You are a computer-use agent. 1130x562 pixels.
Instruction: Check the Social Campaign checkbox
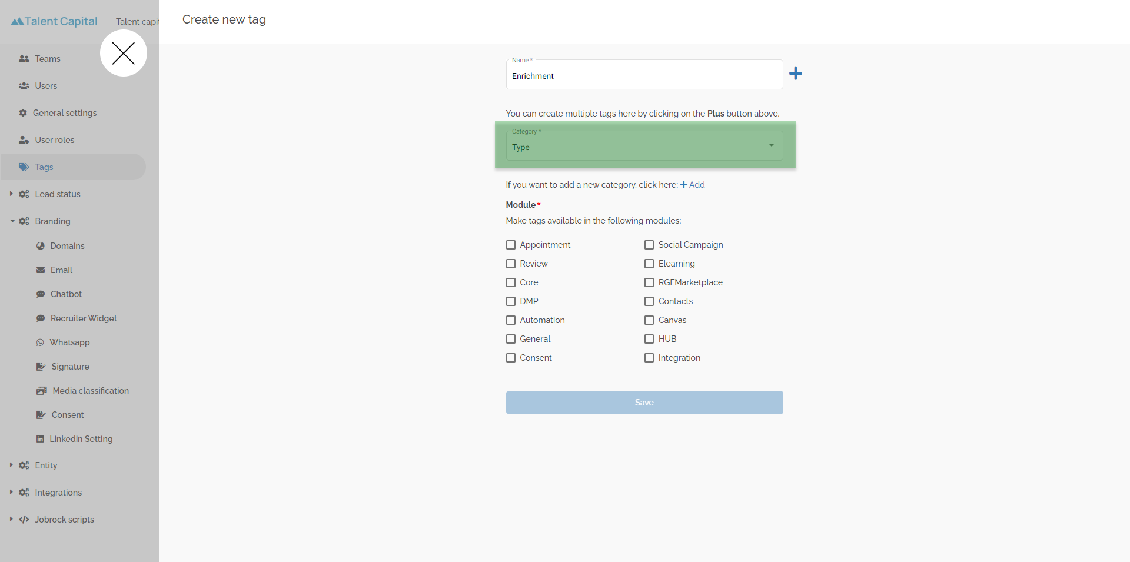point(649,245)
